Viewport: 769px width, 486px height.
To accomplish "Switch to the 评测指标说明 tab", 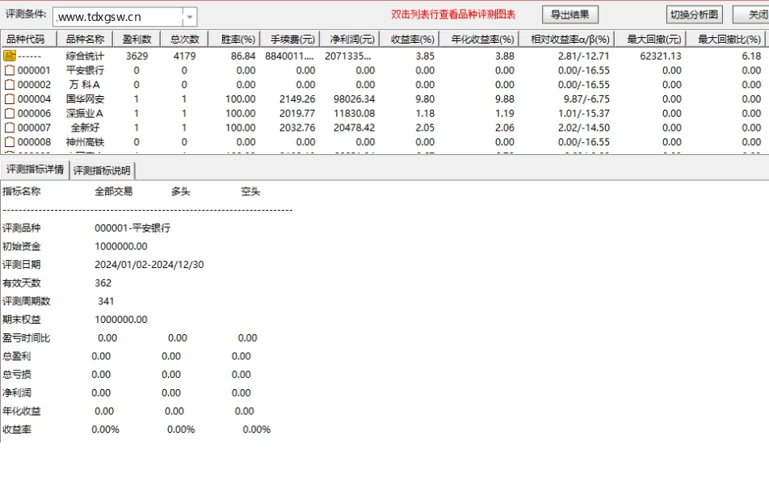I will pos(102,170).
